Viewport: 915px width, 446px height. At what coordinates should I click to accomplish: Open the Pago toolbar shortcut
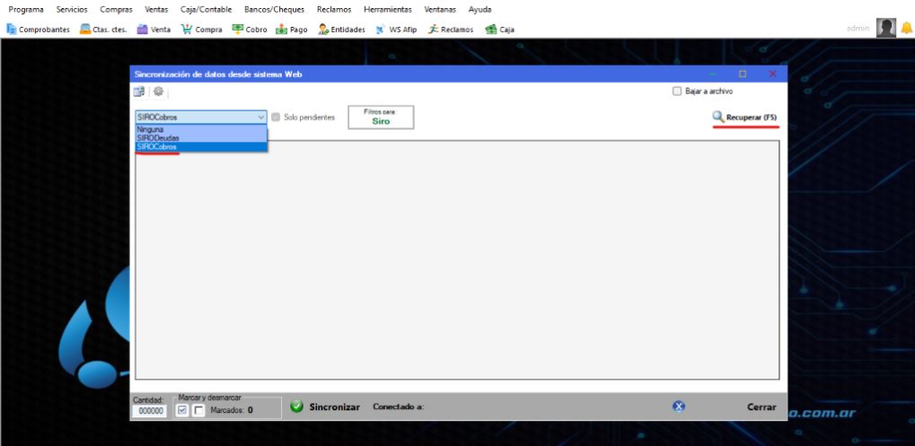[x=292, y=29]
